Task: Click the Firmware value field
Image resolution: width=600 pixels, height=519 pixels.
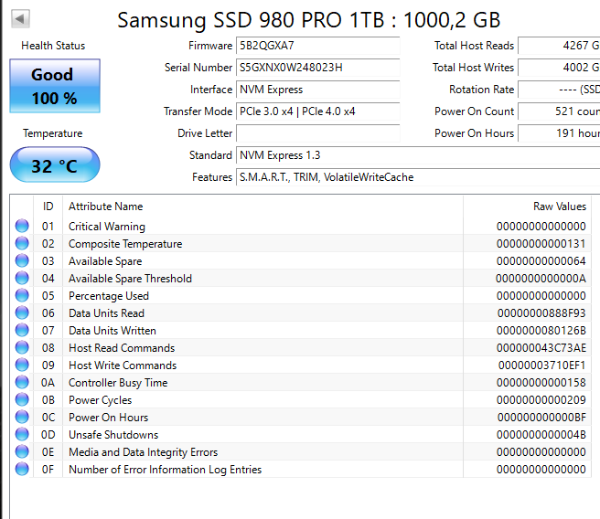Action: pos(317,46)
